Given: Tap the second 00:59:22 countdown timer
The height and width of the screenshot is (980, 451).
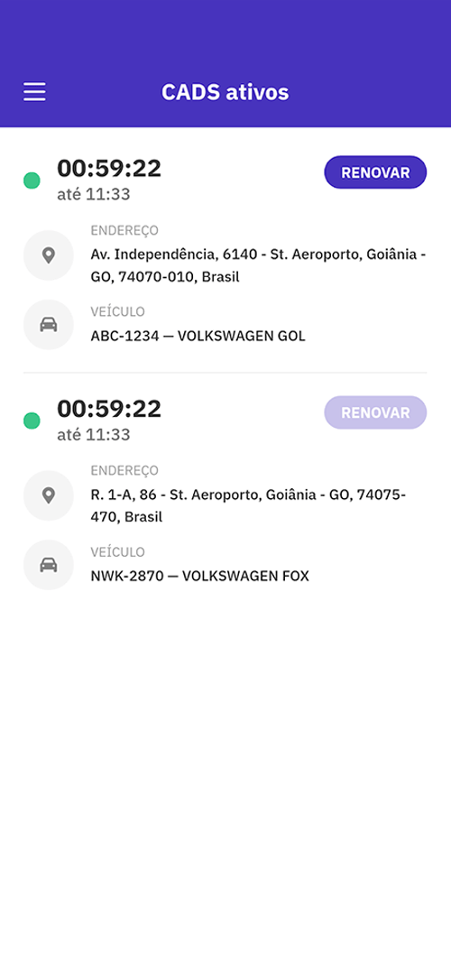Looking at the screenshot, I should pyautogui.click(x=109, y=408).
